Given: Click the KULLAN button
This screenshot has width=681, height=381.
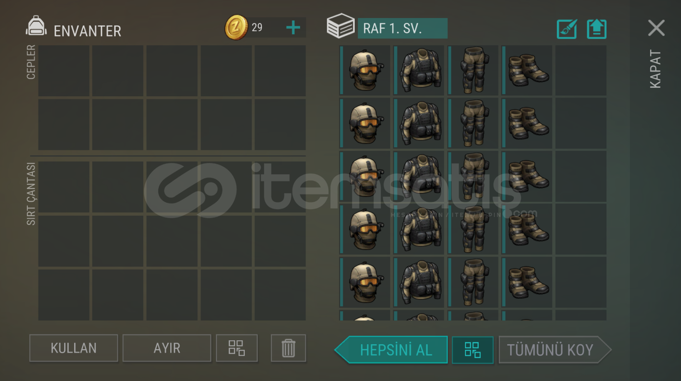Looking at the screenshot, I should pyautogui.click(x=73, y=348).
